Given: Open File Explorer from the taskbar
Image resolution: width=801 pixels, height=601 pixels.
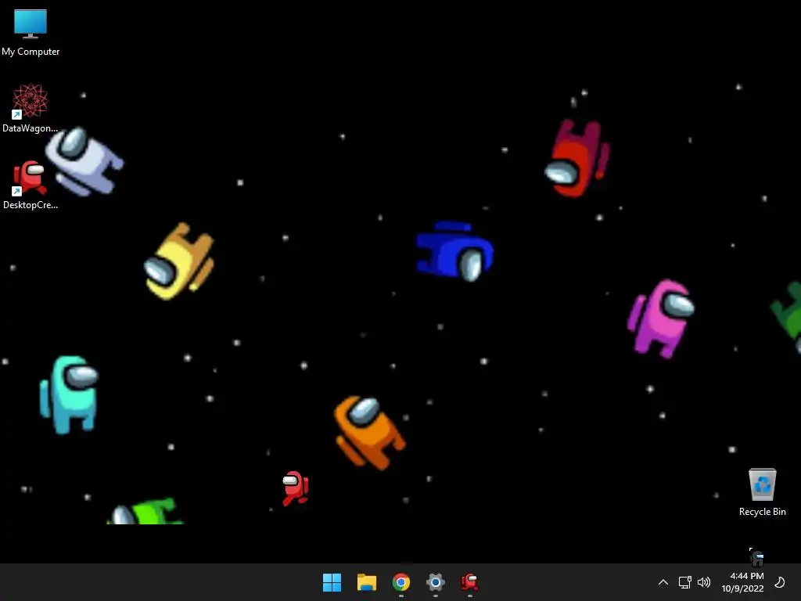Looking at the screenshot, I should 367,582.
